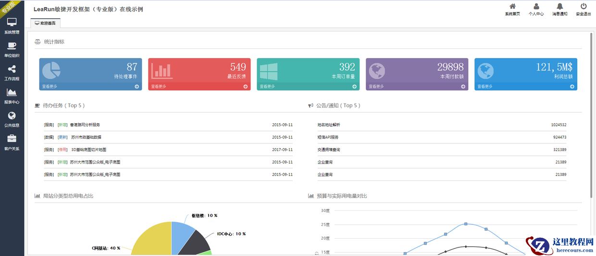Select the 地名地址解析 notice row

(x=329, y=125)
